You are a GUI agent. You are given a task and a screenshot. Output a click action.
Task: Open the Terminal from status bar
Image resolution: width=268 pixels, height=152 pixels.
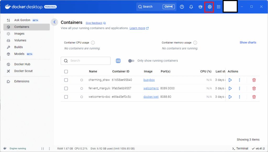point(240,148)
